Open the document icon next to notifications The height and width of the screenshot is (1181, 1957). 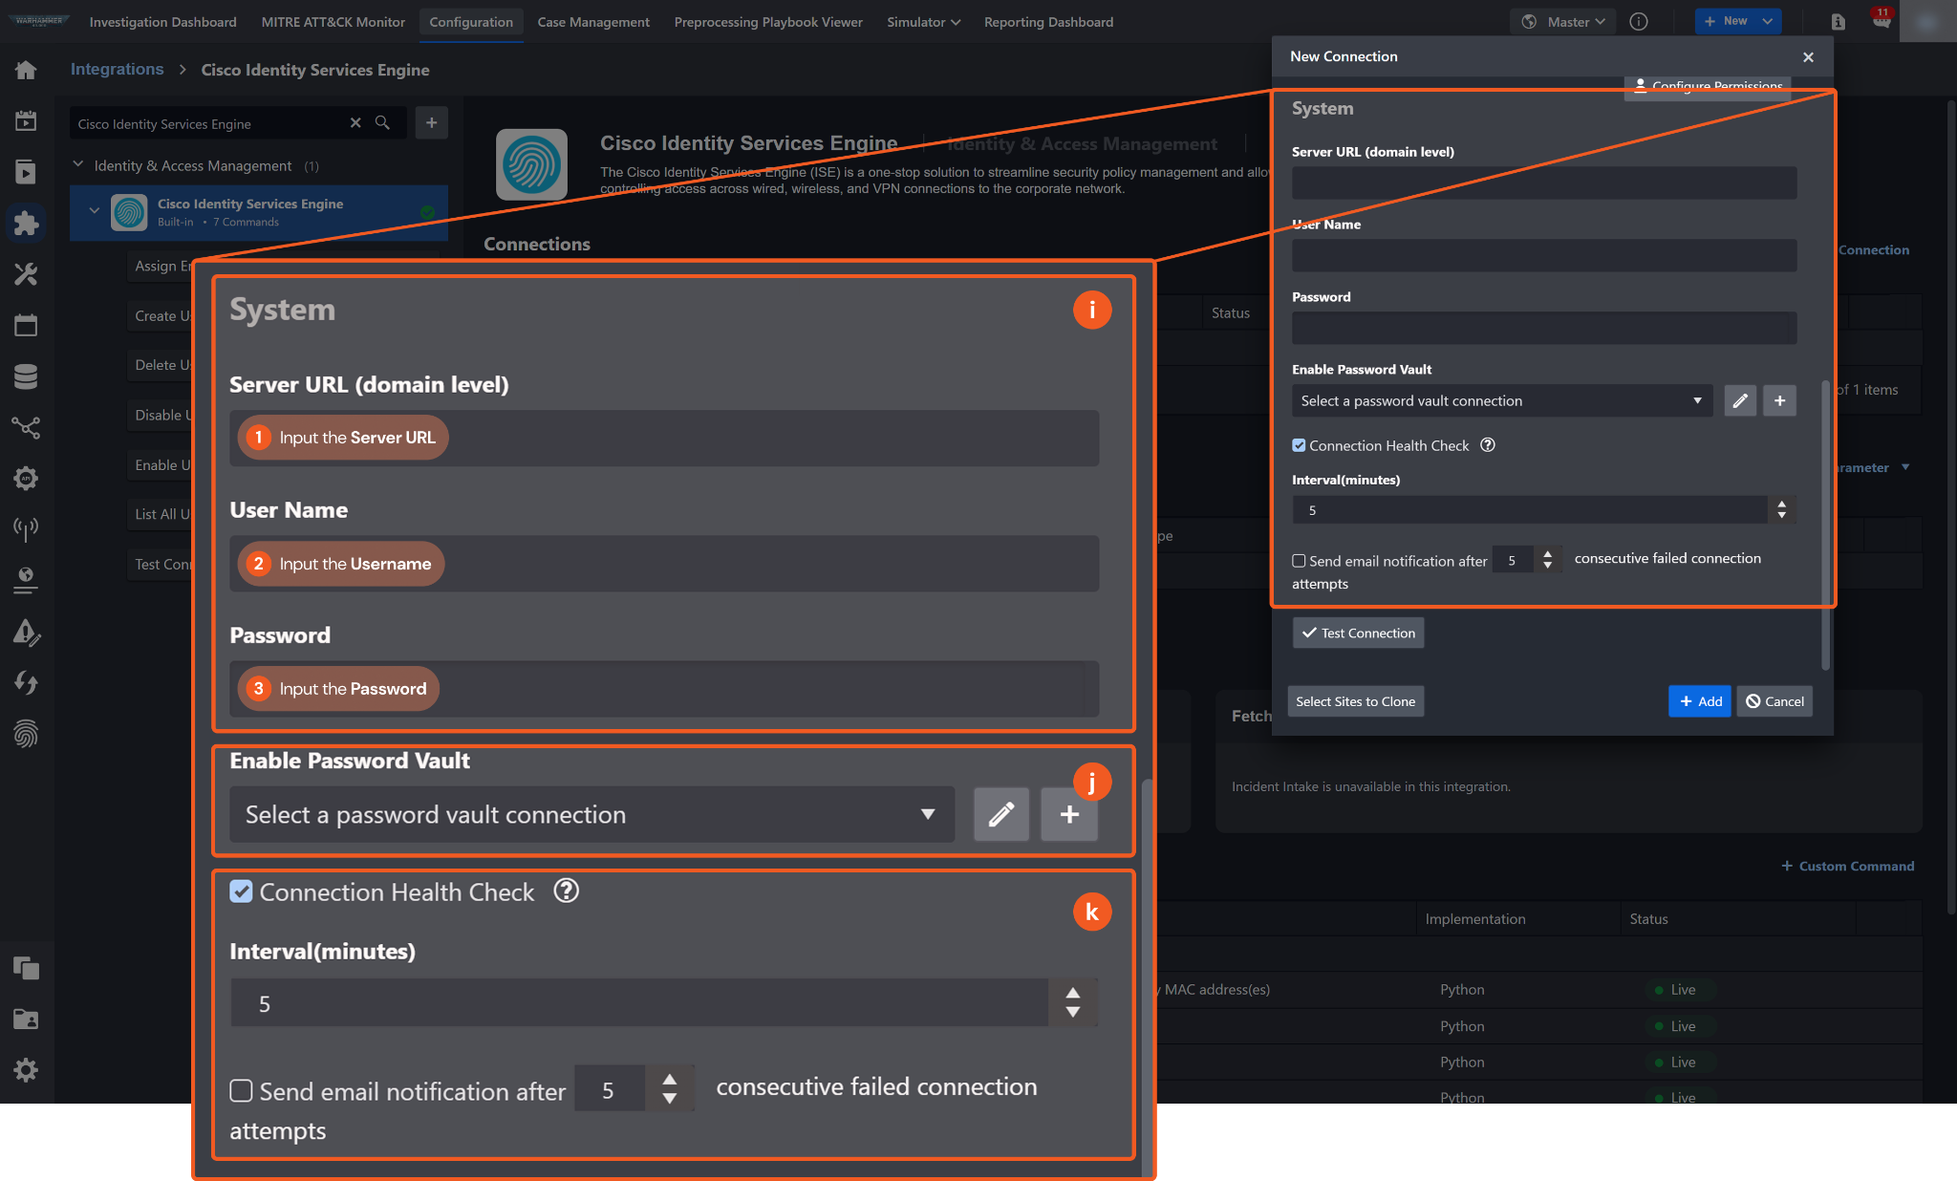coord(1838,22)
